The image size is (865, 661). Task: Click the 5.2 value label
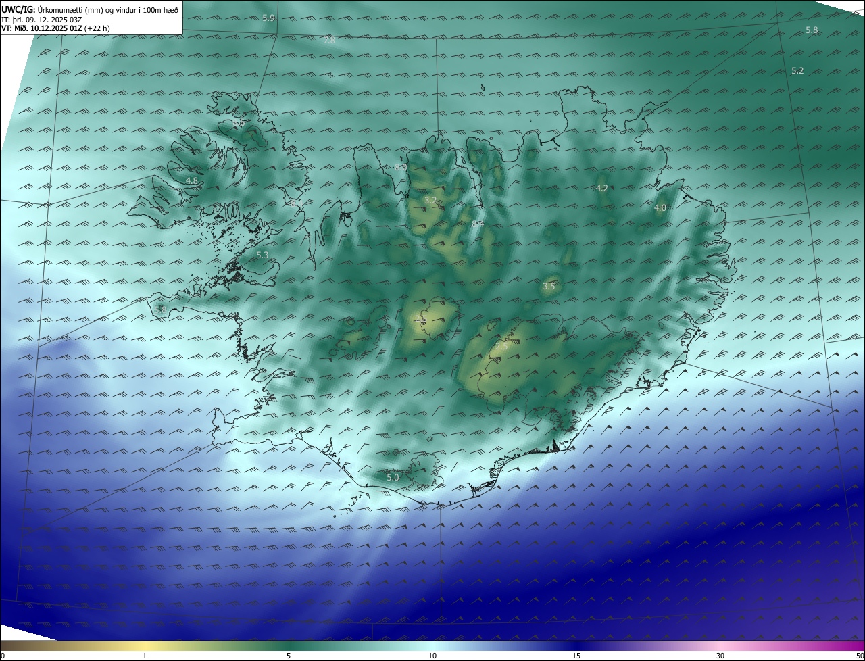(x=797, y=71)
